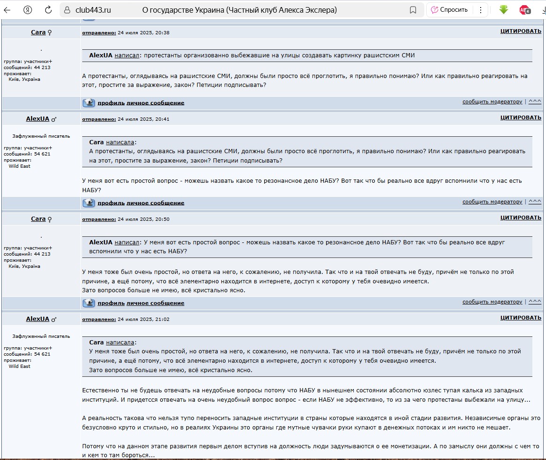Report the 20:50 post via сообщить модератору
Viewport: 546px width, 460px height.
(492, 302)
